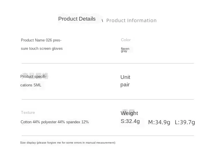
Task: Click the Product Name 026 text line
Action: pos(41,40)
